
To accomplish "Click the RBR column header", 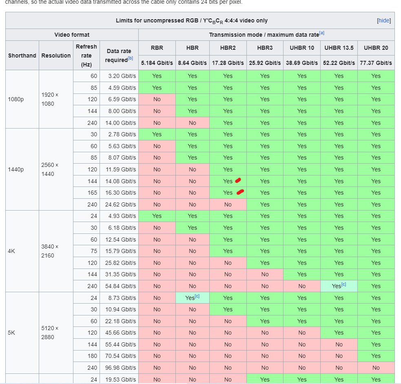I will [157, 48].
